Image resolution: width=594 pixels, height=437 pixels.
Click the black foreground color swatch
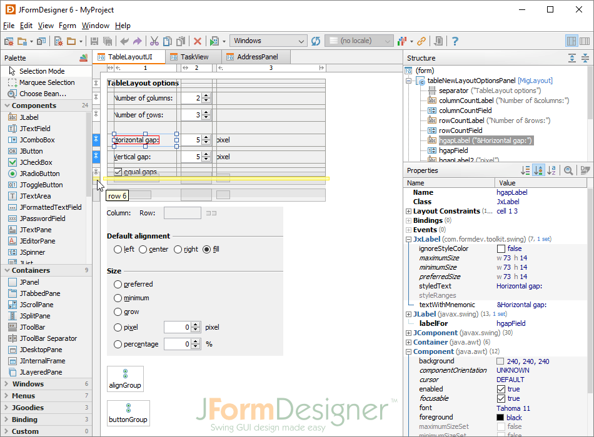coord(500,418)
